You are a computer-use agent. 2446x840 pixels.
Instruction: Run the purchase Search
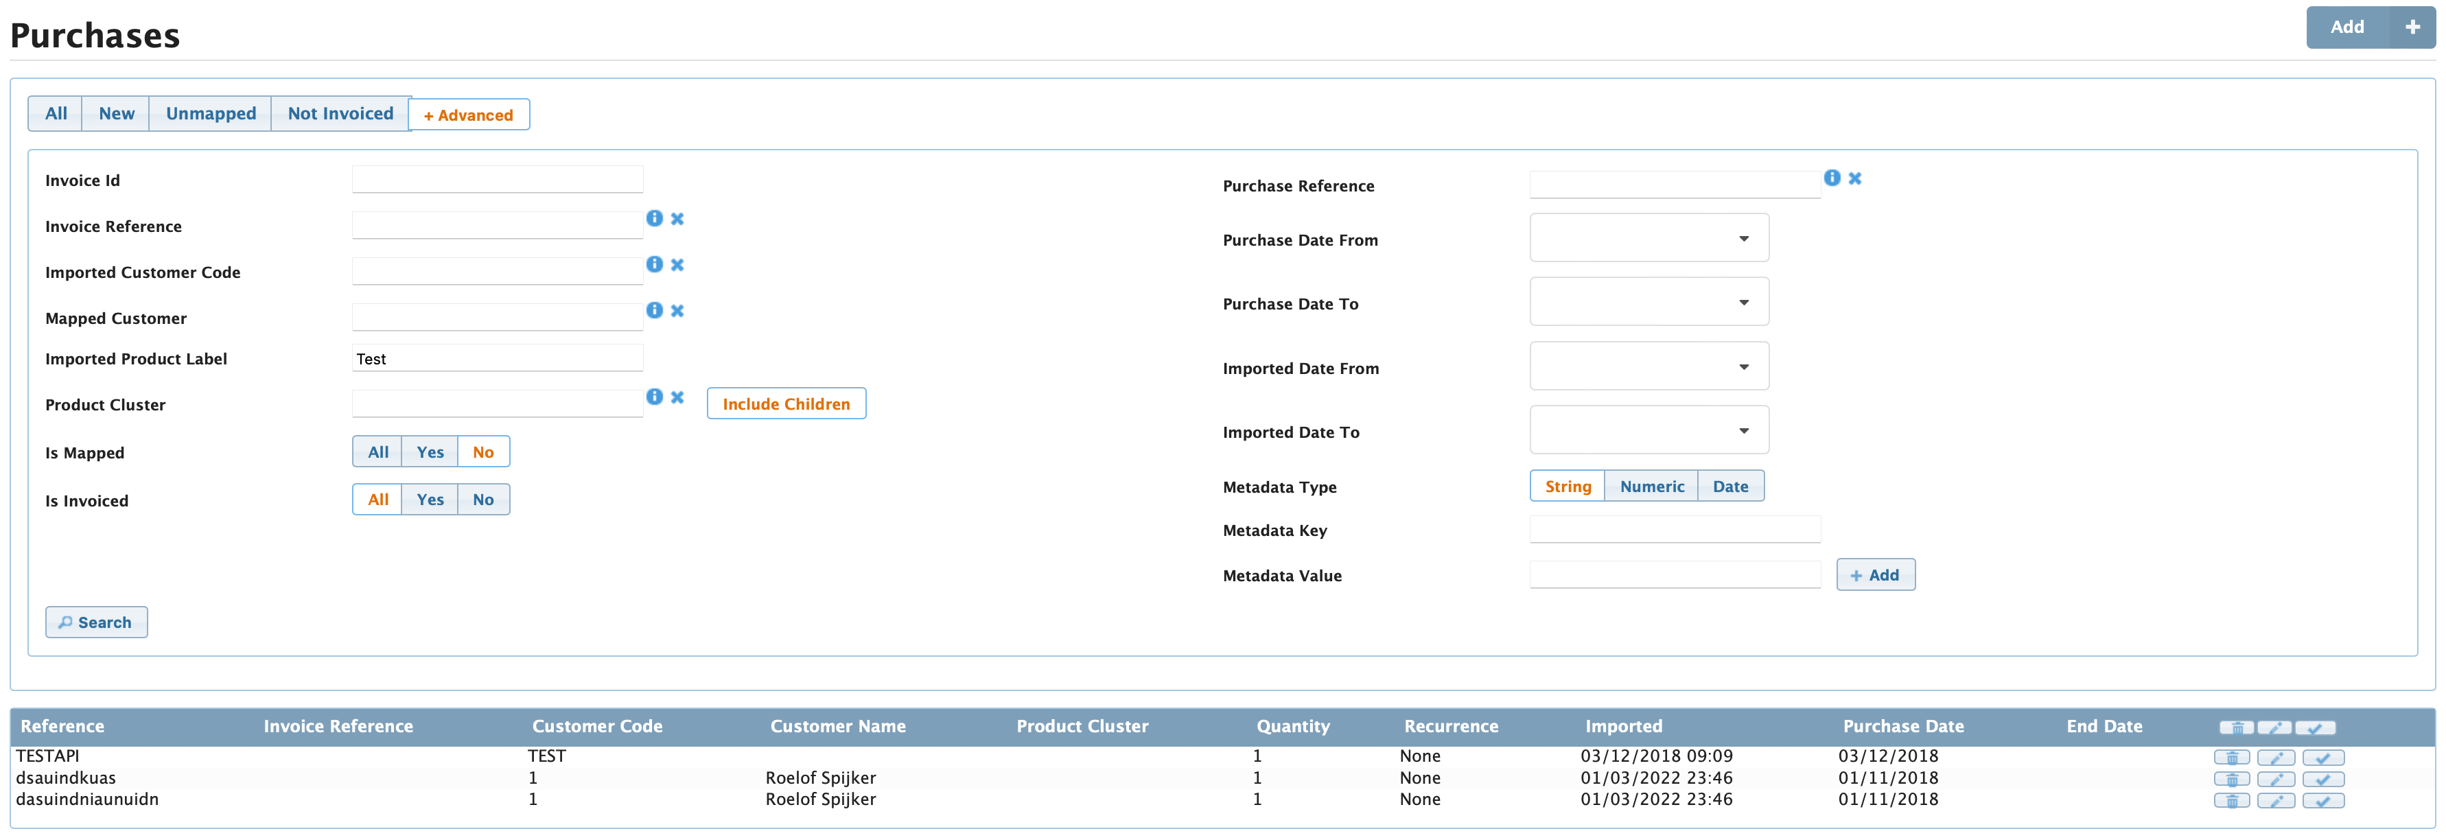pyautogui.click(x=96, y=622)
